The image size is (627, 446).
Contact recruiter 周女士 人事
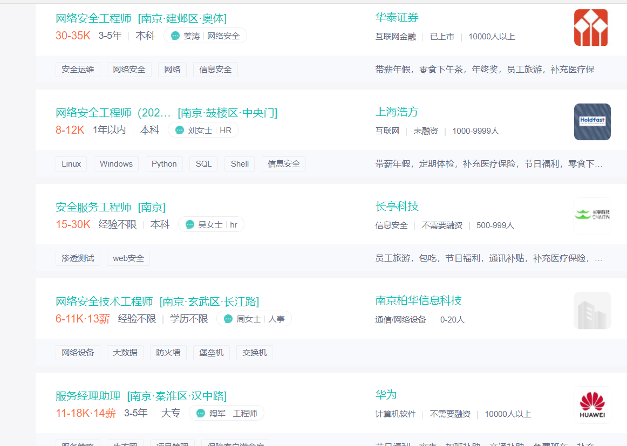coord(254,319)
